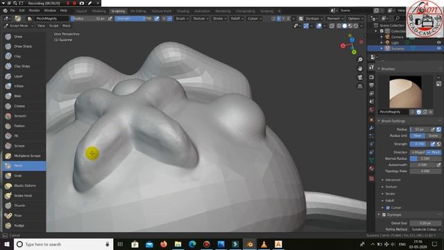Click the Windows search box
This screenshot has height=250, width=444.
[x=63, y=244]
